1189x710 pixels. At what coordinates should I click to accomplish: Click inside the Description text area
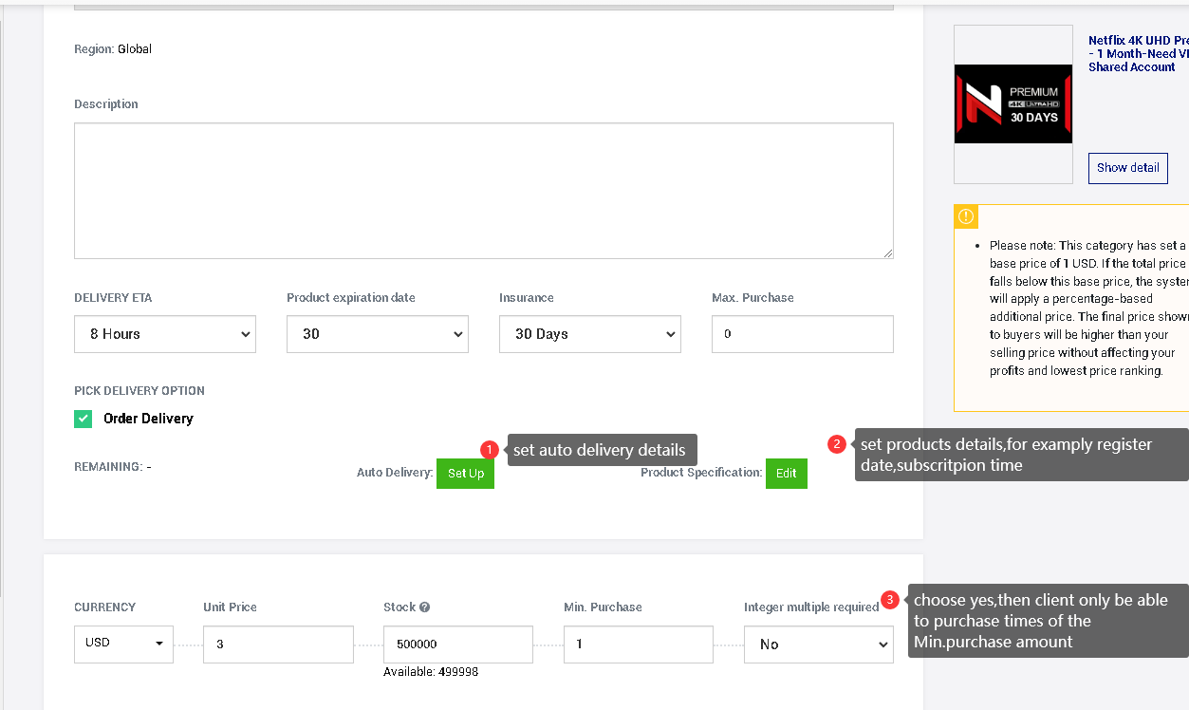pos(484,191)
